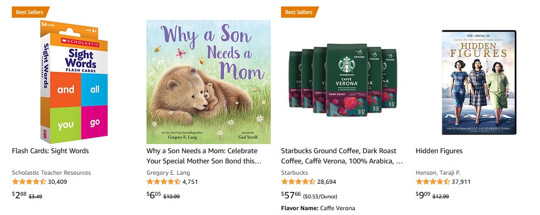Click the Best Sellers badge above Starbucks coffee
The width and height of the screenshot is (540, 215).
pos(299,12)
